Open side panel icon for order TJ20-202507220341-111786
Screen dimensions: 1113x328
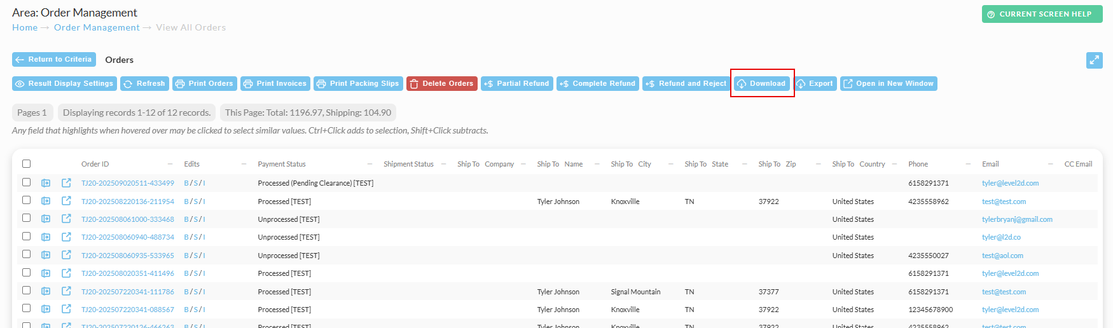point(46,291)
